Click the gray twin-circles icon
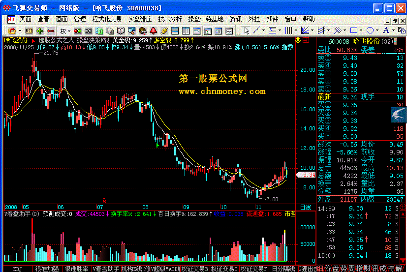 [88, 31]
